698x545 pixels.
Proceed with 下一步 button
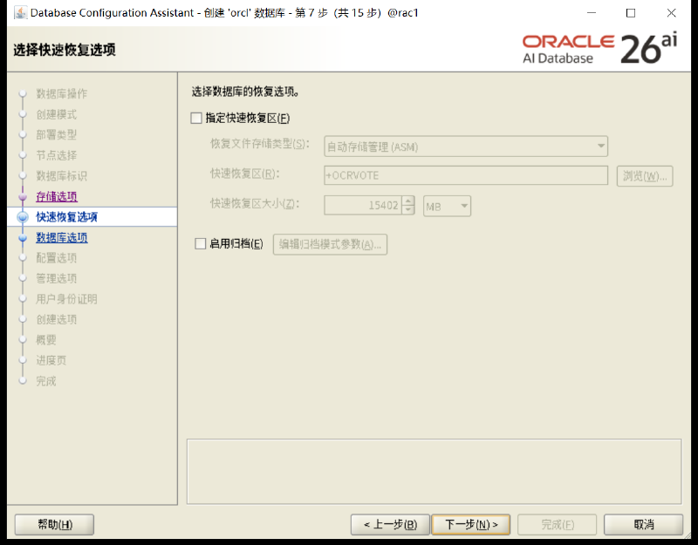click(x=471, y=525)
